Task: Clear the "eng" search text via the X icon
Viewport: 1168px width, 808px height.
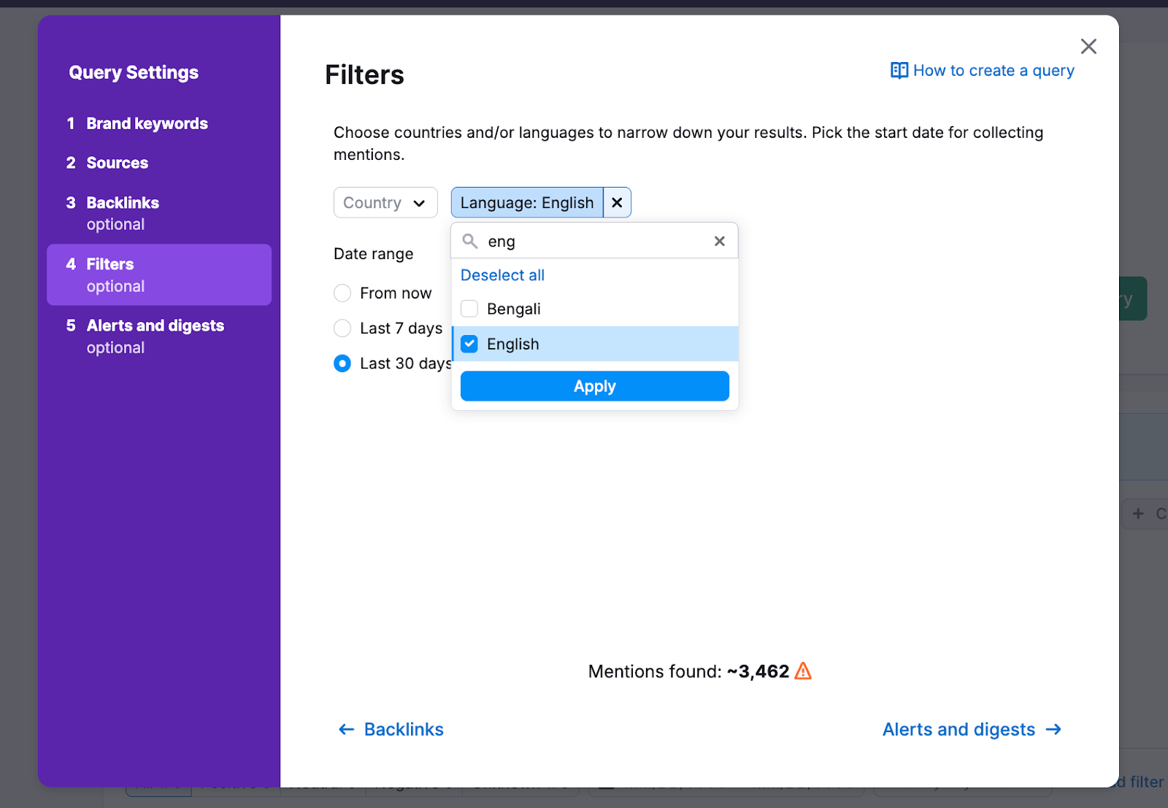Action: (719, 241)
